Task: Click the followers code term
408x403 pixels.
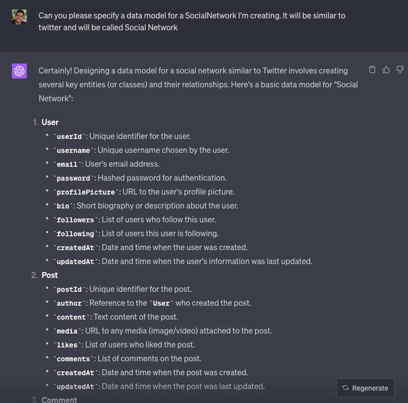Action: pyautogui.click(x=75, y=220)
